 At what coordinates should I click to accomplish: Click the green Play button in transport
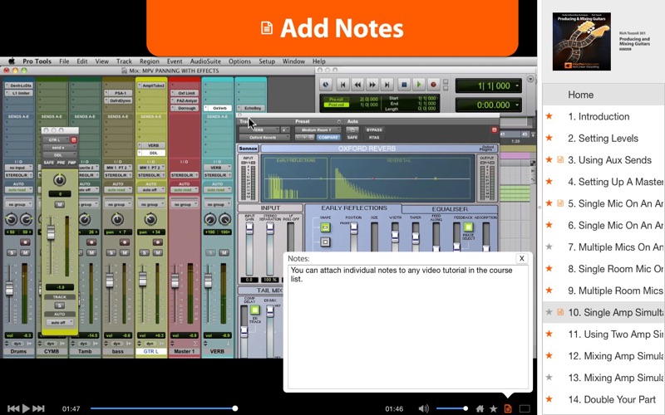click(419, 85)
